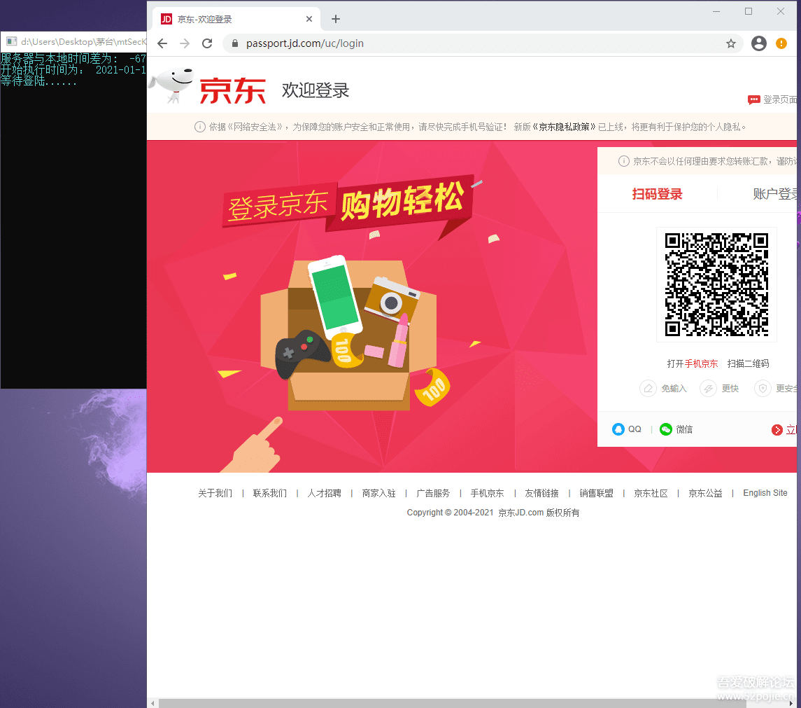This screenshot has width=801, height=708.
Task: Open the 京东隐私政策 link
Action: point(565,127)
